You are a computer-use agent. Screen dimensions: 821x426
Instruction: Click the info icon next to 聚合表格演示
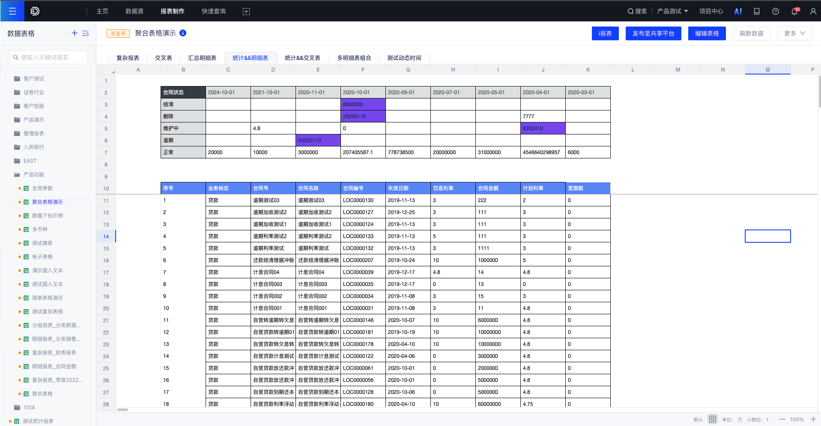coord(183,33)
